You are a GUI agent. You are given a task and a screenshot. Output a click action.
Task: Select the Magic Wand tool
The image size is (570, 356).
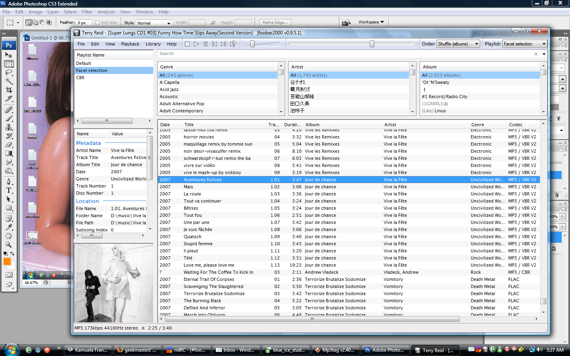[x=9, y=81]
